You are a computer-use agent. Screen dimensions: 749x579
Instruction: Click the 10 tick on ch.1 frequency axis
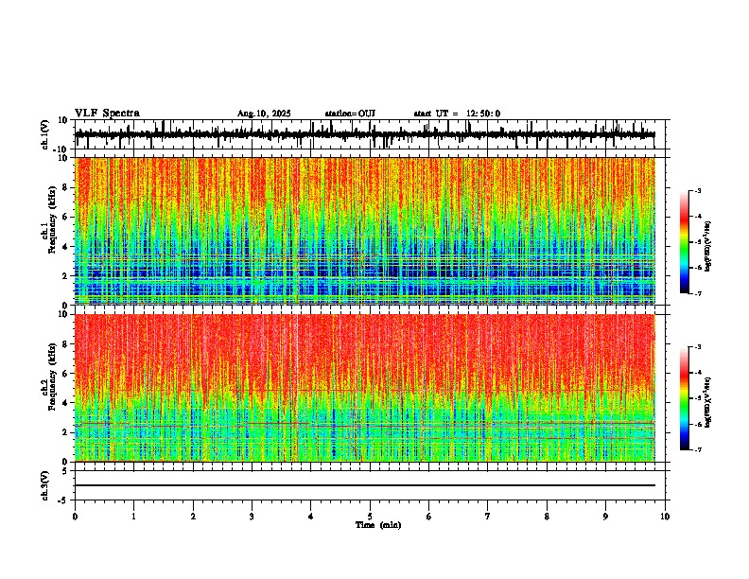(63, 158)
